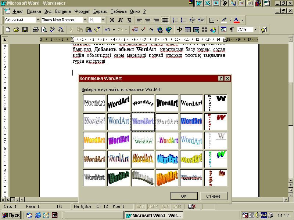Pick the solid blue WordArt style
The width and height of the screenshot is (294, 220).
[191, 122]
